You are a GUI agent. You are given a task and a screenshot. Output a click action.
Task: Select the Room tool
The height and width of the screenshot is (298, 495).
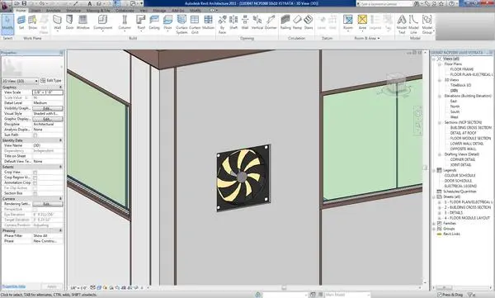(348, 23)
